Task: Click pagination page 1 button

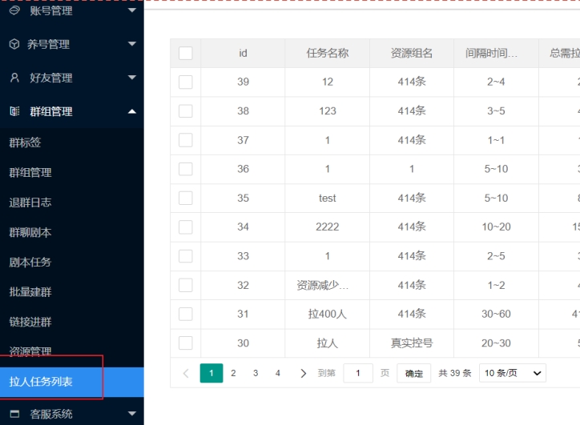Action: (x=211, y=373)
